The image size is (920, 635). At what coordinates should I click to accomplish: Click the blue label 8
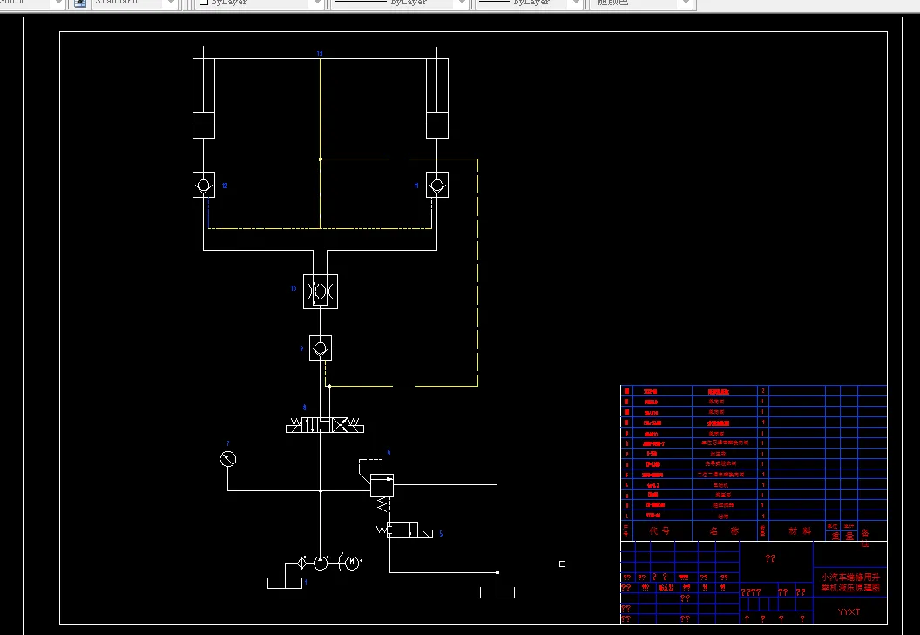[304, 408]
